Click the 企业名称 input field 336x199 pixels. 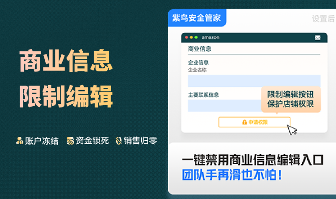254,81
